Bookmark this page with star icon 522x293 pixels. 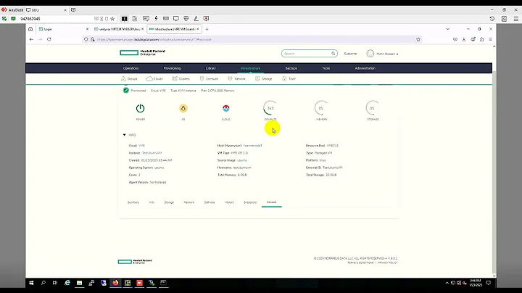pyautogui.click(x=418, y=39)
